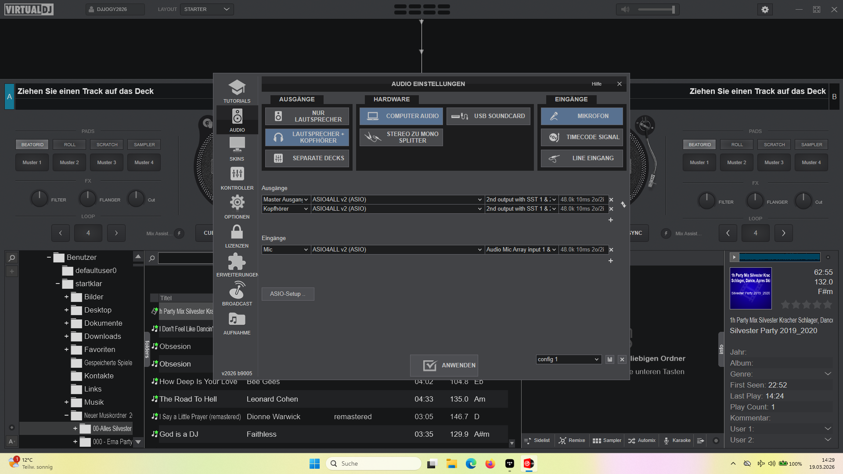
Task: Save the config 1 preset icon
Action: (609, 359)
